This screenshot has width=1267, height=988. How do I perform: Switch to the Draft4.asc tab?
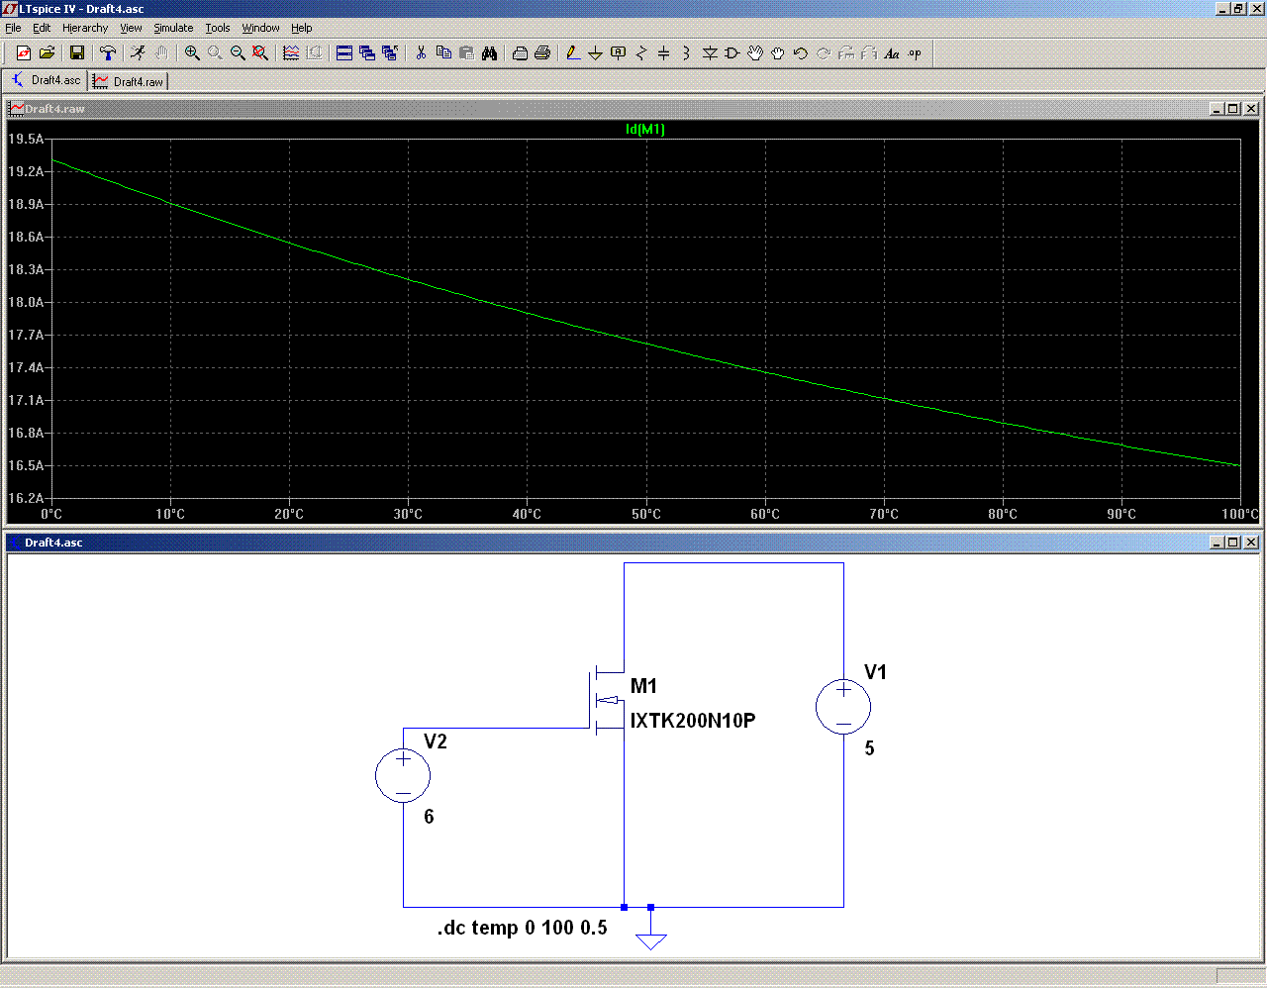pos(46,80)
